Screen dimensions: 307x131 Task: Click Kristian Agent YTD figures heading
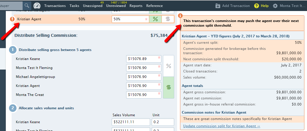tap(236, 36)
